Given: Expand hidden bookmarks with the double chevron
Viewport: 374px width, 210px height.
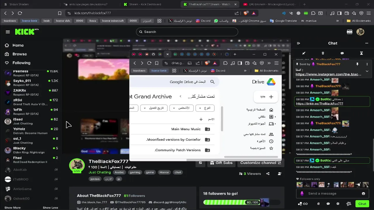Looking at the screenshot, I should (x=338, y=21).
